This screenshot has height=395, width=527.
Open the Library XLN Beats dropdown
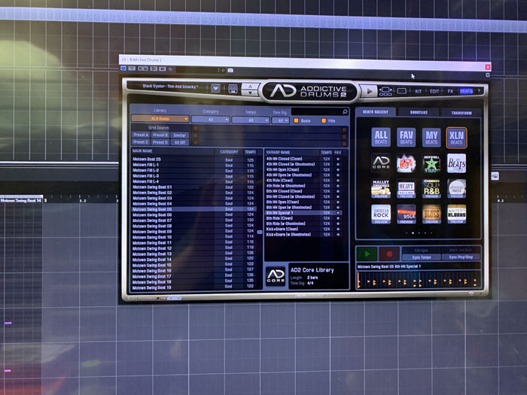160,119
